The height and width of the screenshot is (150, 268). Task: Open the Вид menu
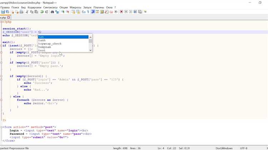(23, 7)
